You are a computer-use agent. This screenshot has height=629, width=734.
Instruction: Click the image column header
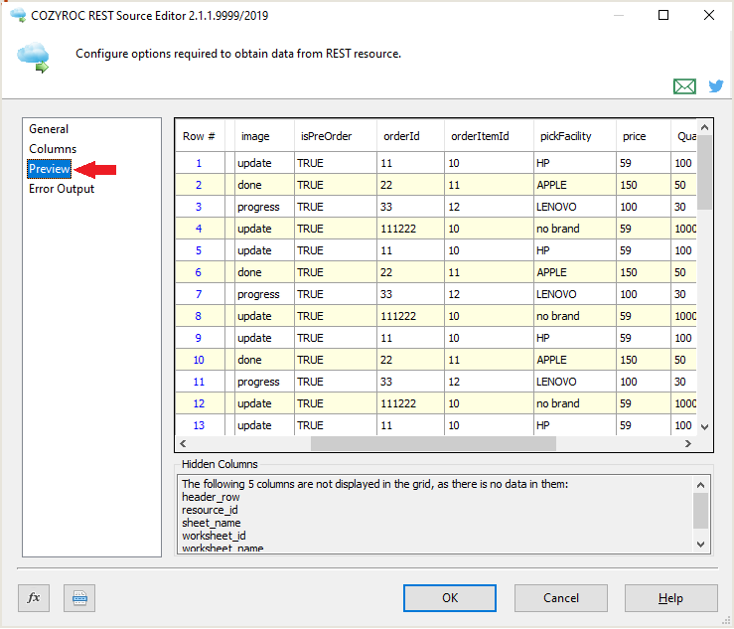pyautogui.click(x=264, y=136)
